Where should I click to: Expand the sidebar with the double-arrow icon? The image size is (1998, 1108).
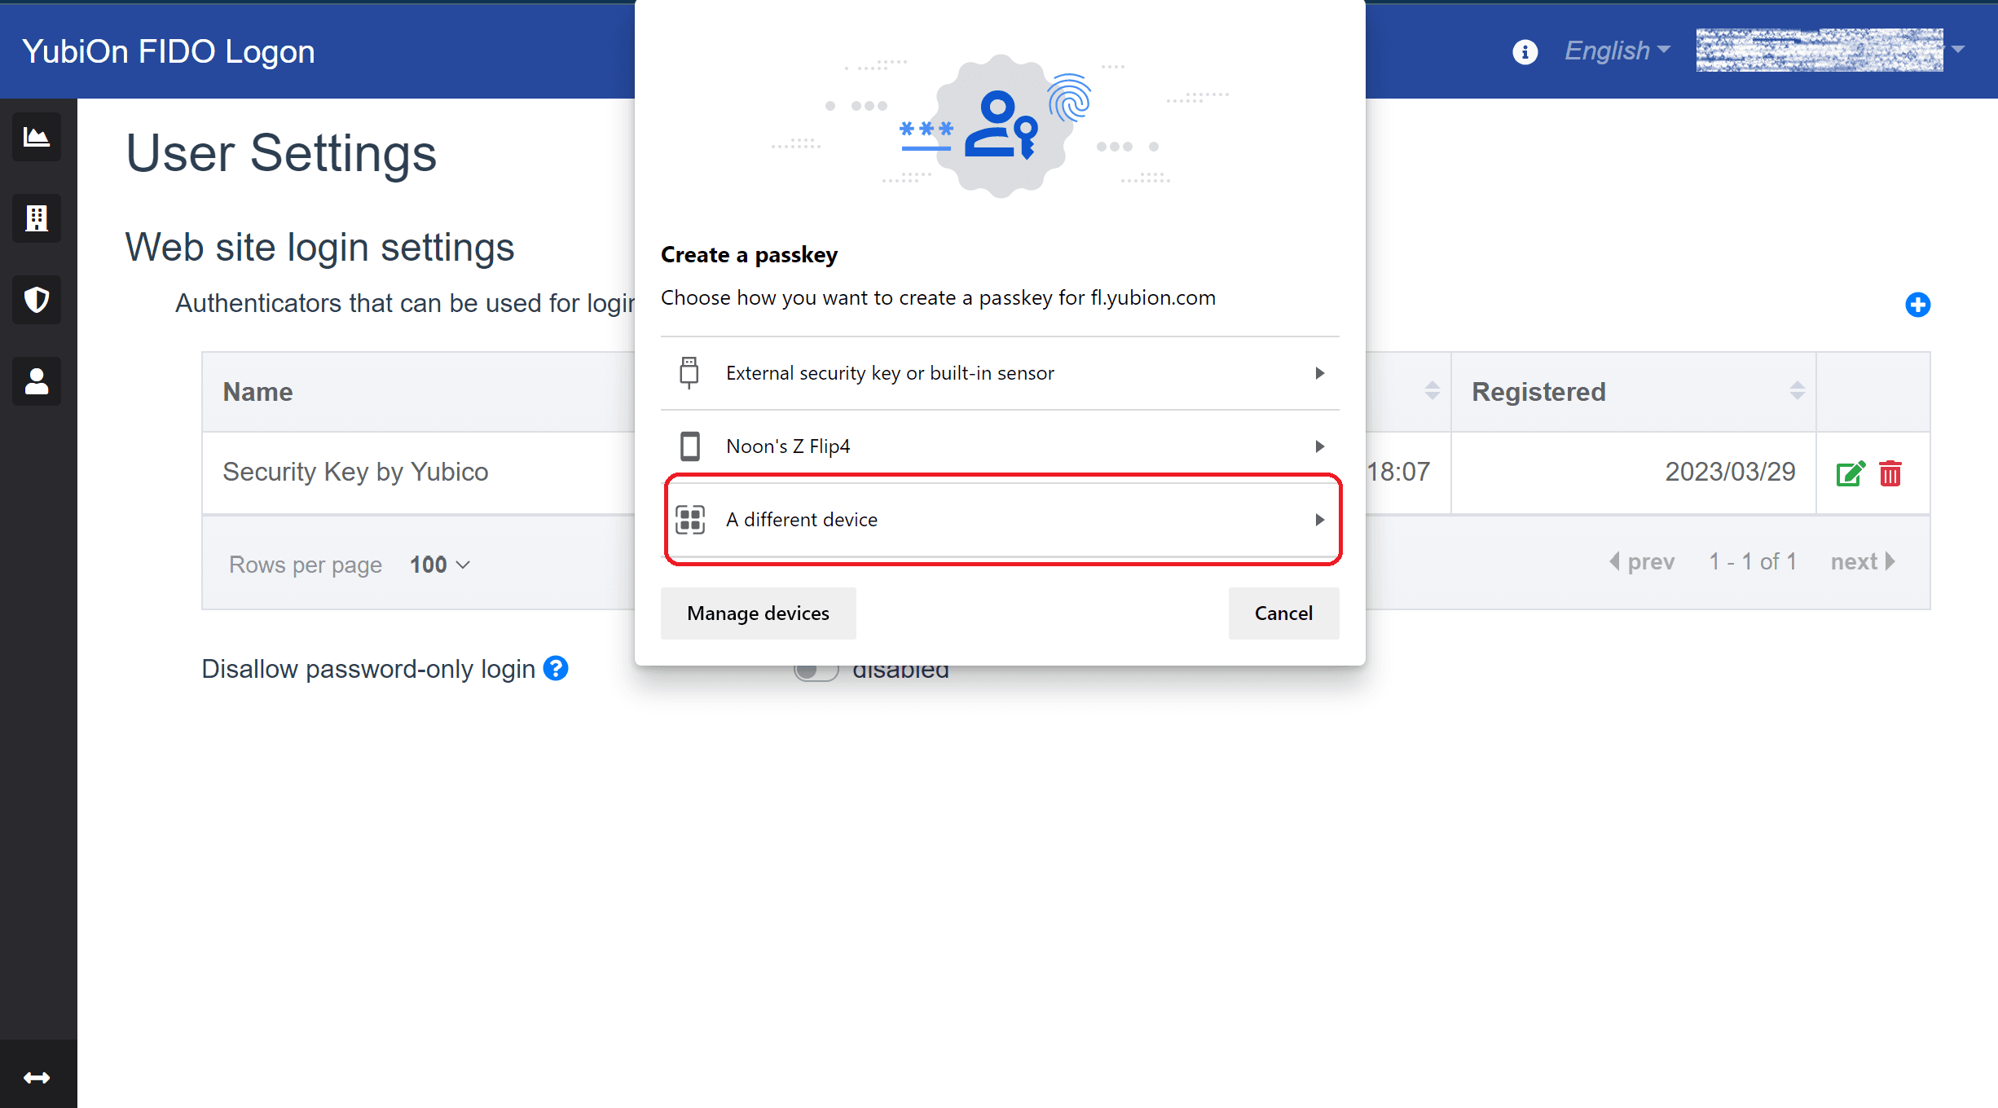(x=37, y=1078)
